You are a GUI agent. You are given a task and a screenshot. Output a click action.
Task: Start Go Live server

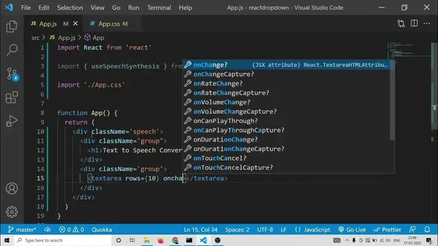(x=352, y=230)
